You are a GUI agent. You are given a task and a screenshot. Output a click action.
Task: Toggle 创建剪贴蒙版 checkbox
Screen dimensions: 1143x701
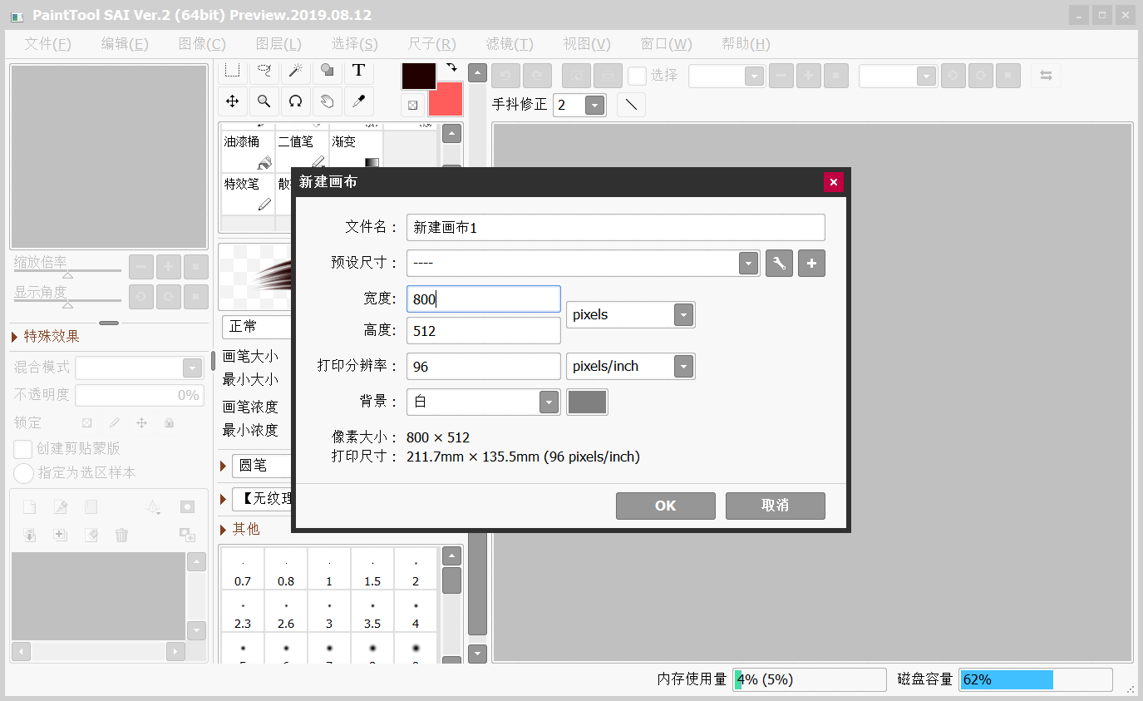23,449
